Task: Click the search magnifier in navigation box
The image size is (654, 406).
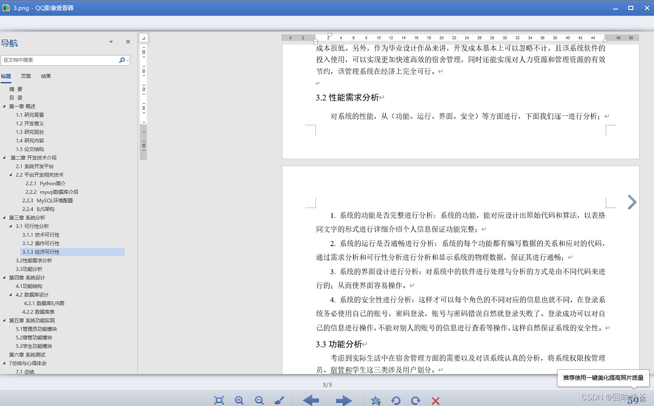Action: point(122,60)
